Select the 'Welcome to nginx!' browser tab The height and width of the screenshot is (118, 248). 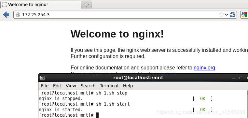pos(41,5)
